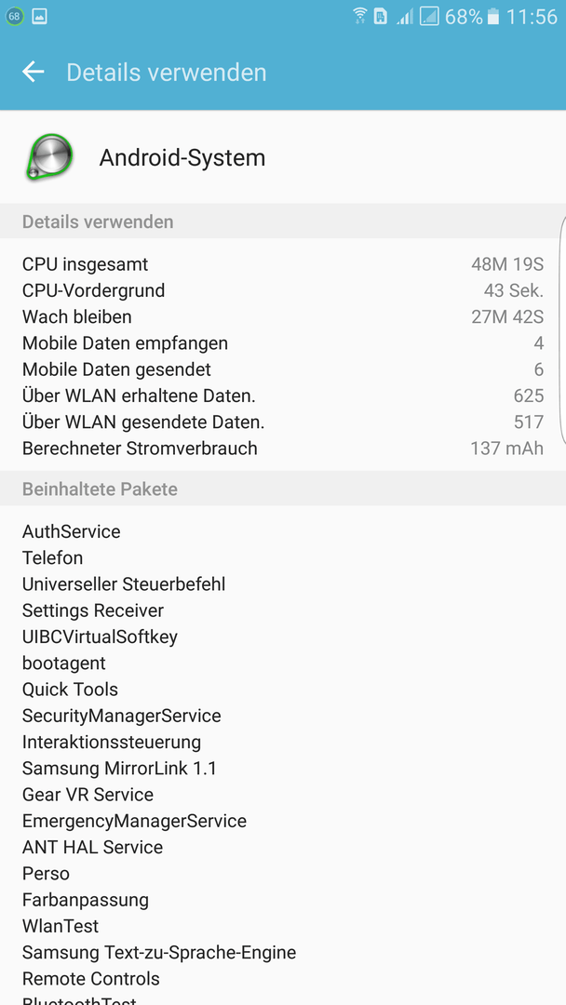The width and height of the screenshot is (566, 1005).
Task: Tap the image notification icon in status bar
Action: point(40,17)
